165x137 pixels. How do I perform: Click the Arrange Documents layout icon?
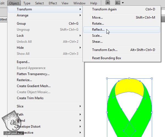coord(117,3)
